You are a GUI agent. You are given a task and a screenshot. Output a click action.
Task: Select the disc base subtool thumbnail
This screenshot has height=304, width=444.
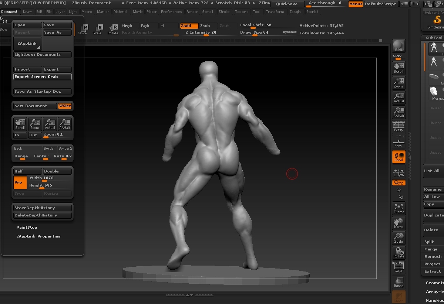point(434,77)
